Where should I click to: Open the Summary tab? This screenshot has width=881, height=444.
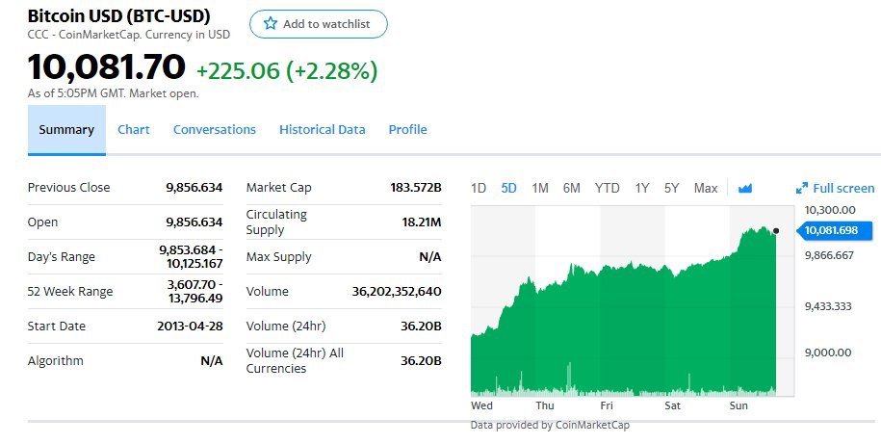[66, 130]
